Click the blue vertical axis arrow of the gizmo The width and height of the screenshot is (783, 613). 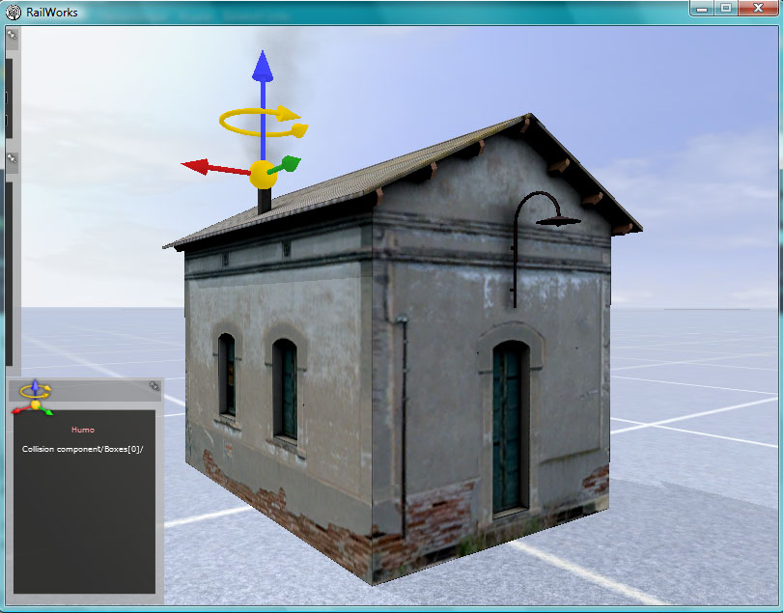[x=262, y=70]
